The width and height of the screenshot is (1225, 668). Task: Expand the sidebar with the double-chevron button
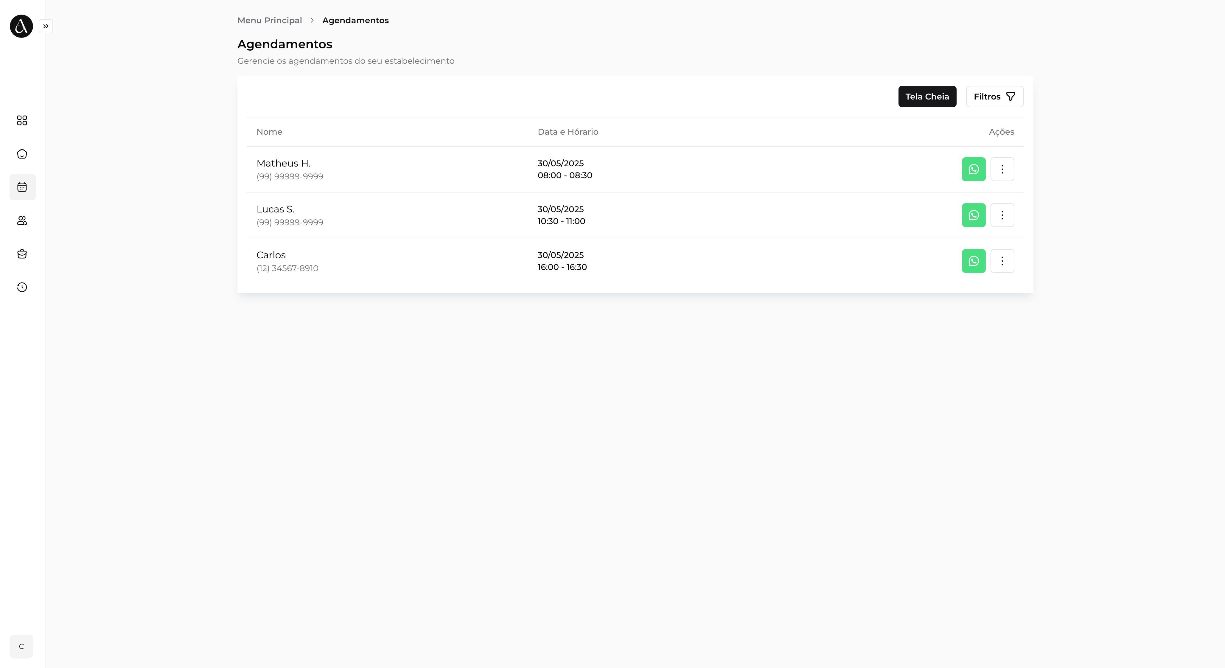point(46,26)
